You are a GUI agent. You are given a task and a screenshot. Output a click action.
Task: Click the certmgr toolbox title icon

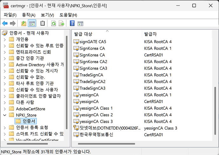(6, 5)
